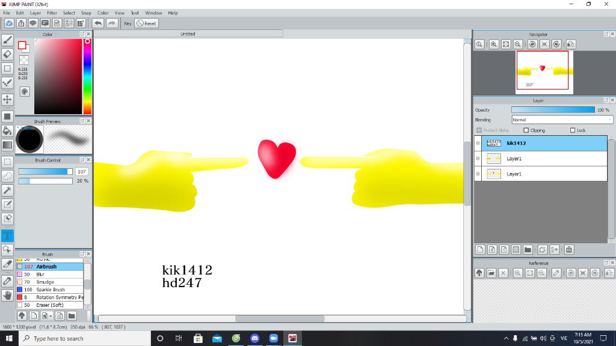Zoom in using Navigator zoom-in icon

494,44
